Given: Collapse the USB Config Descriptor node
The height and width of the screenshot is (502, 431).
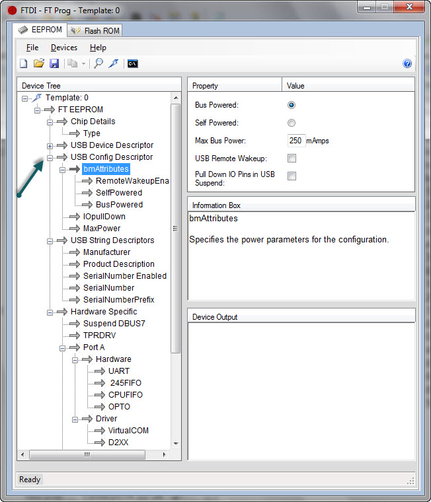Looking at the screenshot, I should 50,158.
